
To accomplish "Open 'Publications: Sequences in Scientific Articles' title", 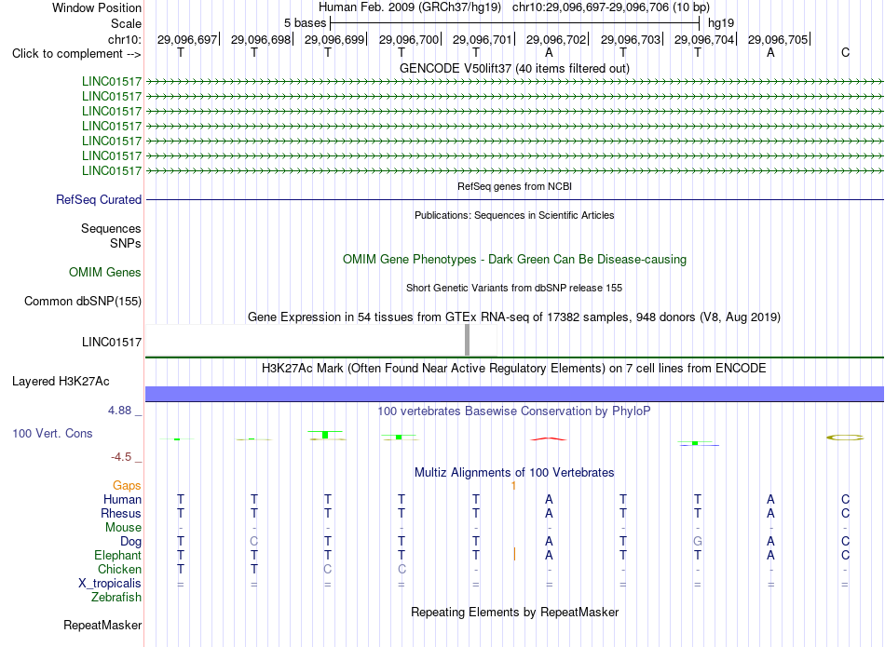I will point(514,215).
